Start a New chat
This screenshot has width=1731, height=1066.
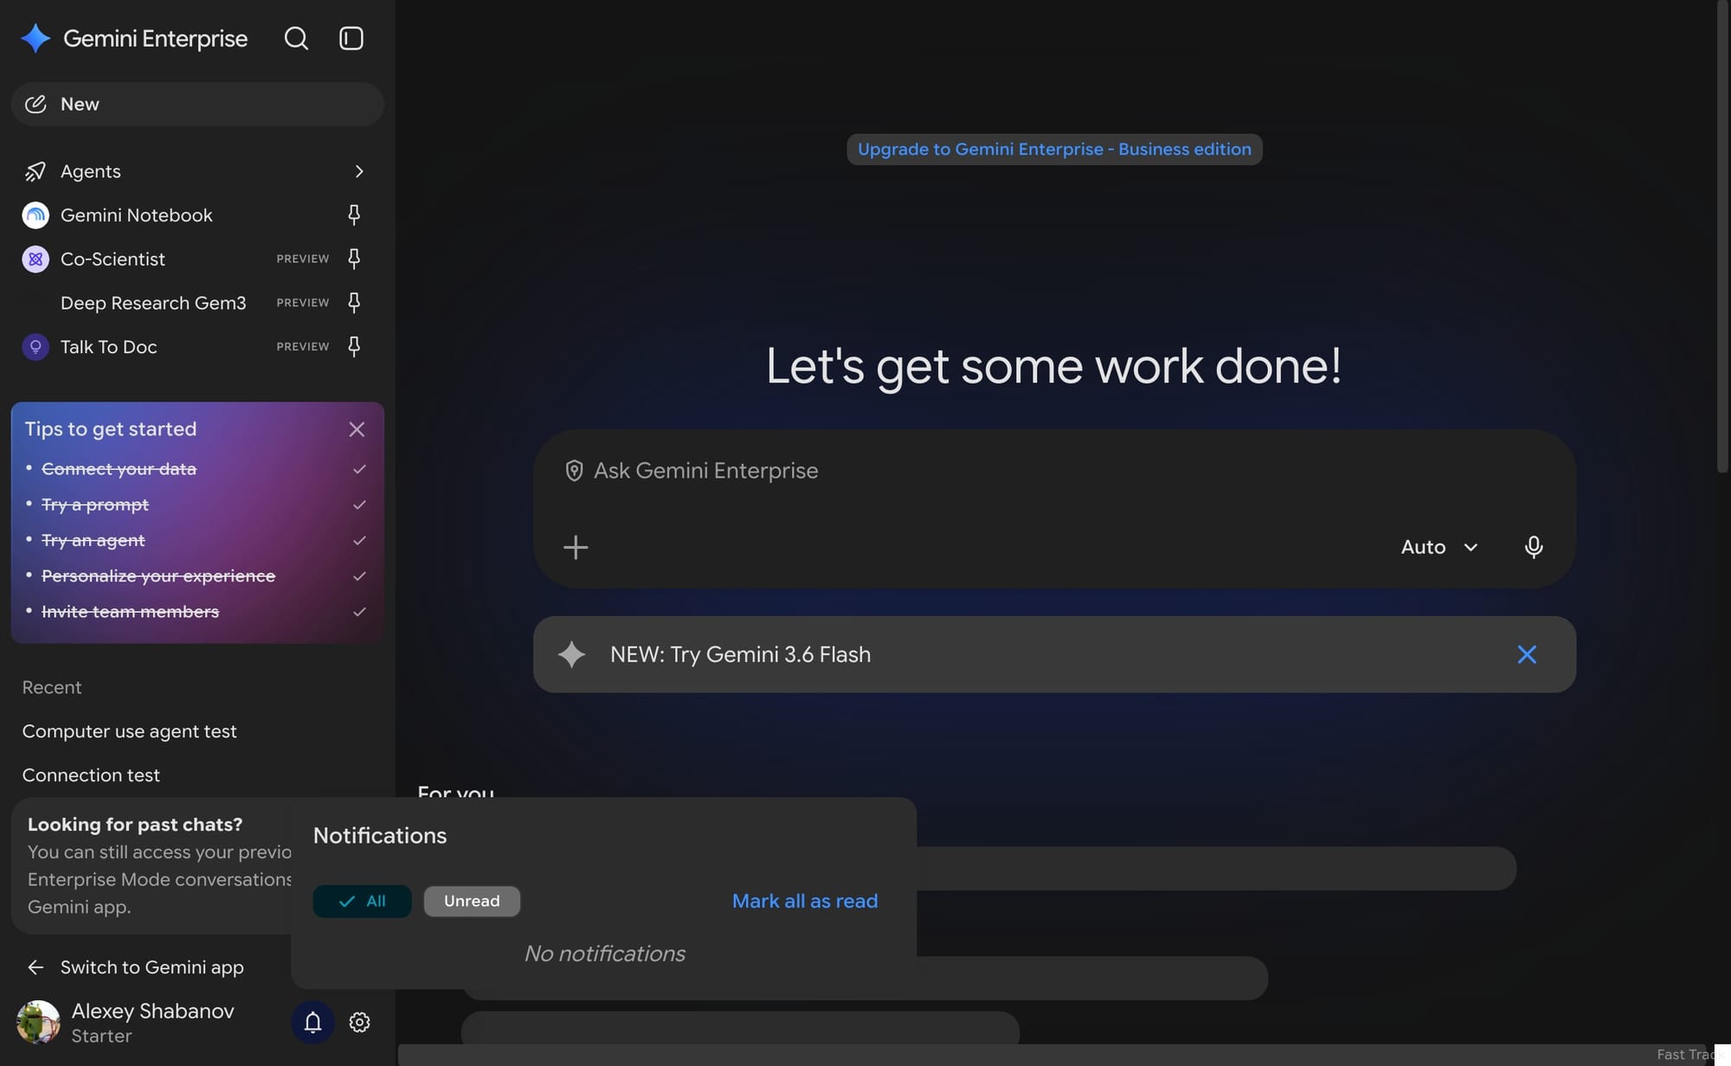197,104
